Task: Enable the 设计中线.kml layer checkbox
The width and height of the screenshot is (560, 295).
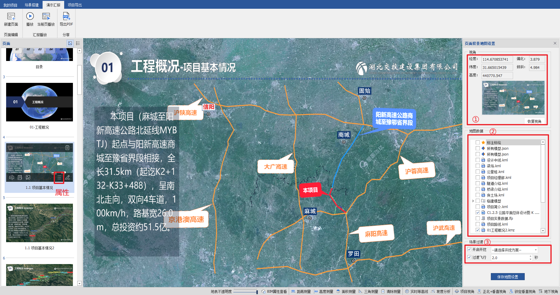Action: [478, 160]
